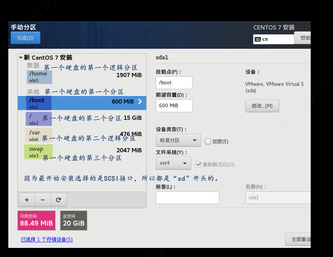The height and width of the screenshot is (257, 333).
Task: Click the 系统 section heading
Action: pos(33,92)
